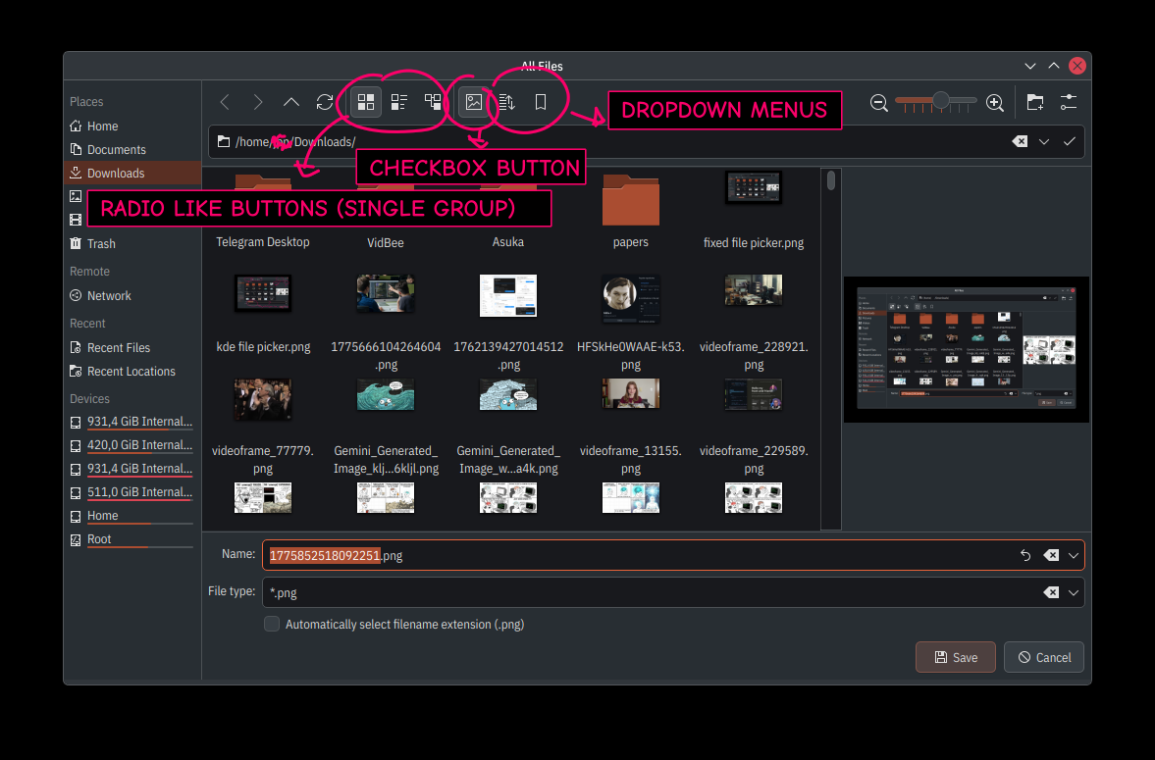Viewport: 1155px width, 760px height.
Task: Click the folder icon in path bar
Action: [x=223, y=141]
